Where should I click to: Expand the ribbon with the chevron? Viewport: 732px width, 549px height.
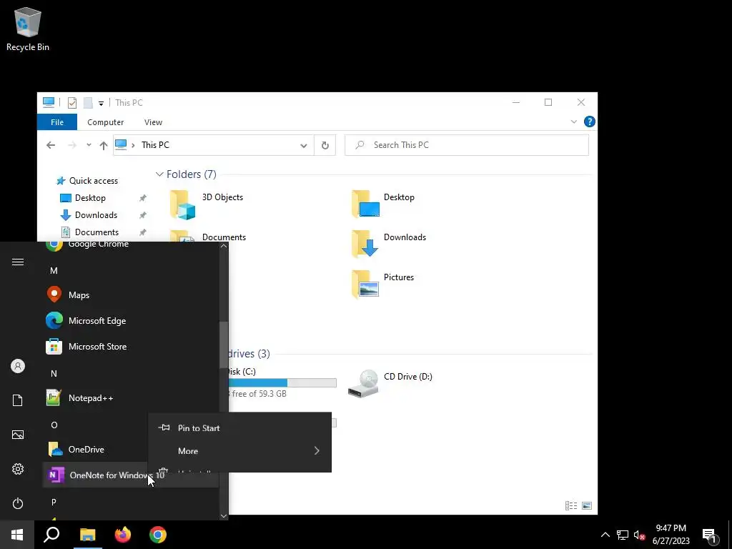pos(574,122)
